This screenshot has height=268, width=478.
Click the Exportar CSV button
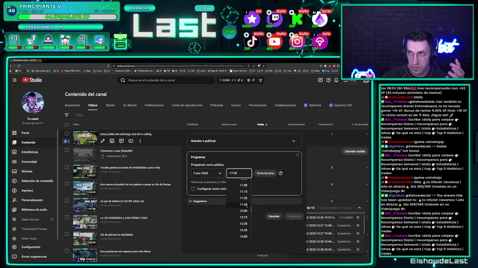(x=341, y=105)
